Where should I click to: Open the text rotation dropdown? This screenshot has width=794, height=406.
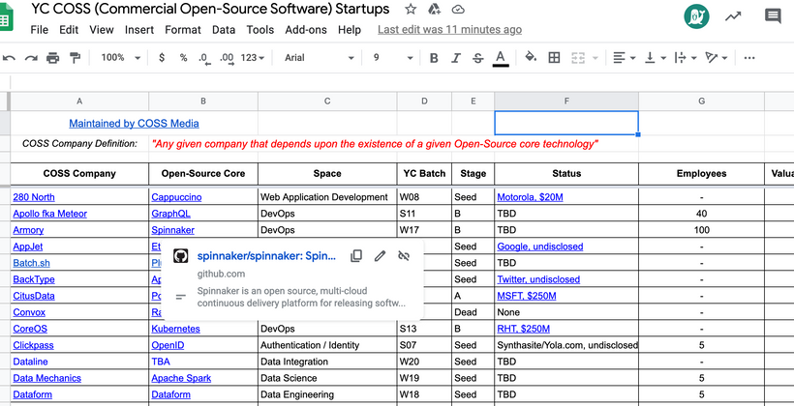click(x=717, y=58)
